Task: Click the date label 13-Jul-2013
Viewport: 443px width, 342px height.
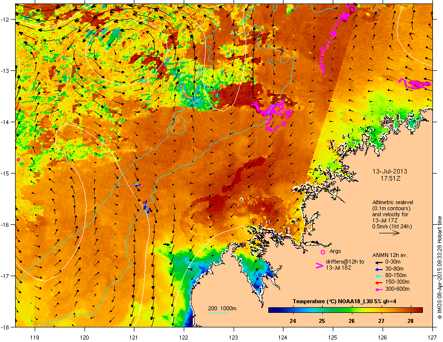Action: [x=390, y=172]
